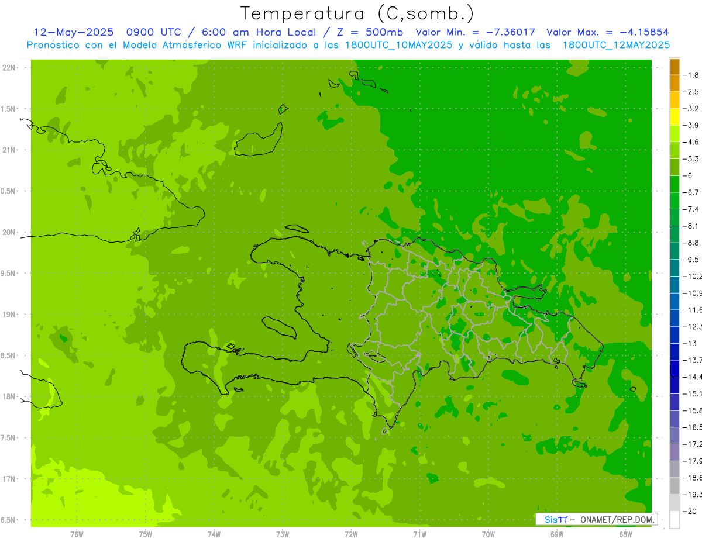Click the 69W longitude label
702x542 pixels.
557,534
